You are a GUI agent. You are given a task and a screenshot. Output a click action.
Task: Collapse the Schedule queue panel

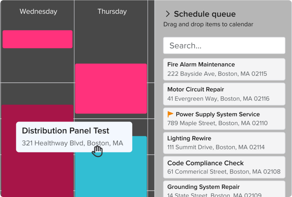point(168,13)
